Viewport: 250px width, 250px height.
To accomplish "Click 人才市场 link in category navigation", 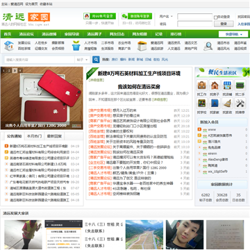I will pos(90,43).
